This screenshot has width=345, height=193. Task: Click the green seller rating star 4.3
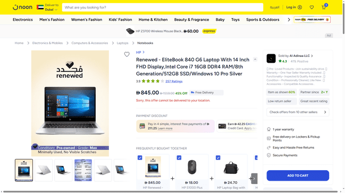click(280, 61)
